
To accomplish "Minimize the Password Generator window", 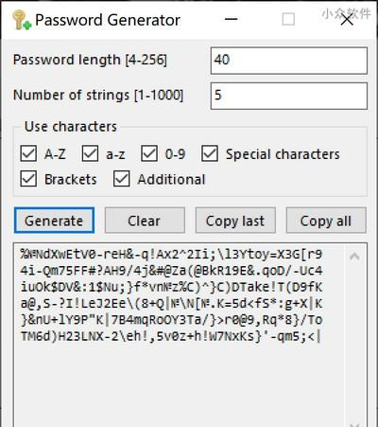I will pyautogui.click(x=231, y=19).
